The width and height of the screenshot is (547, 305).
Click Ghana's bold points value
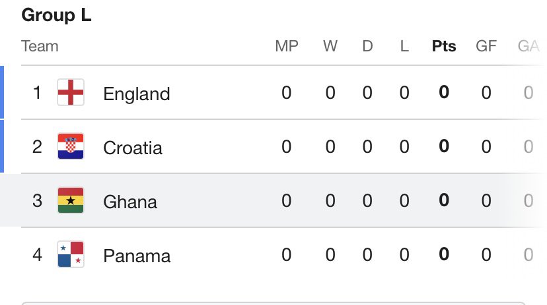(x=444, y=201)
